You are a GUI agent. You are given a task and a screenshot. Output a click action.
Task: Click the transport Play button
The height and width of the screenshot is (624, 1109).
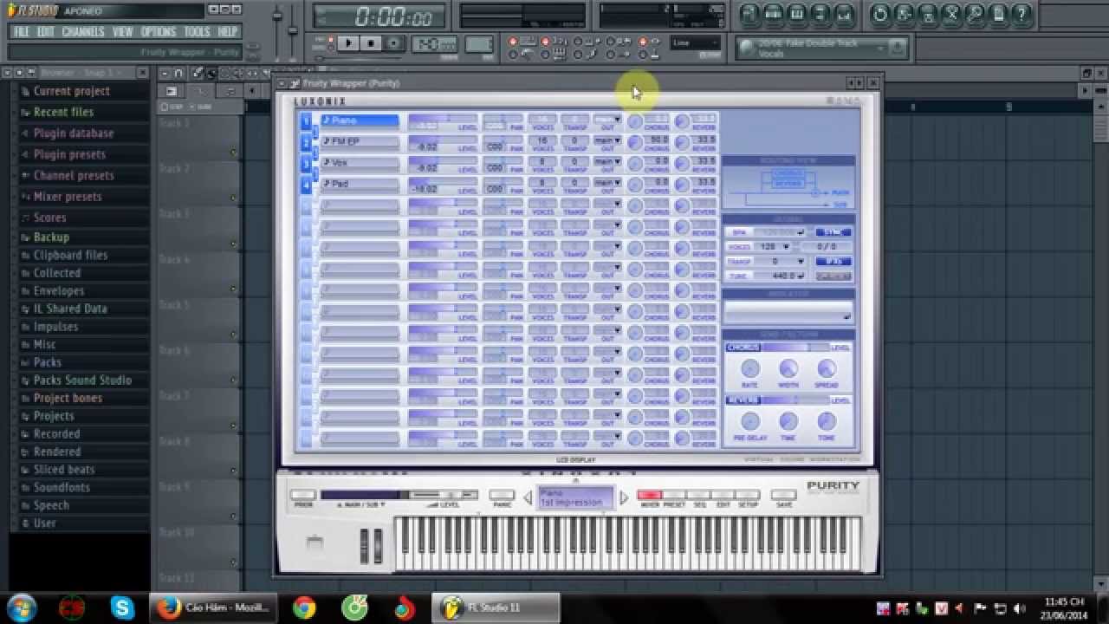348,43
